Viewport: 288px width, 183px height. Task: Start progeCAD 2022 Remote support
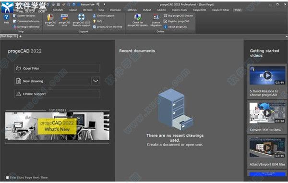click(82, 20)
